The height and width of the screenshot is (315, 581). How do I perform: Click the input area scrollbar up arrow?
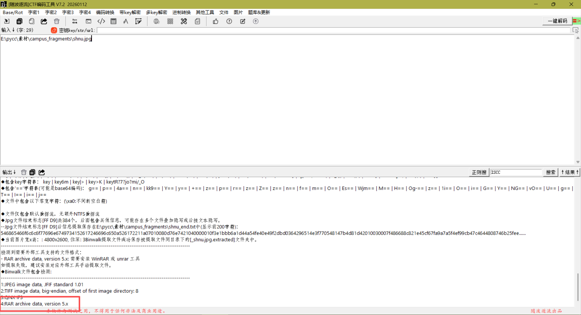click(x=578, y=38)
